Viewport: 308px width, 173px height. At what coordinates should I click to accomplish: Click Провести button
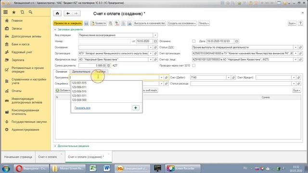tap(98, 23)
